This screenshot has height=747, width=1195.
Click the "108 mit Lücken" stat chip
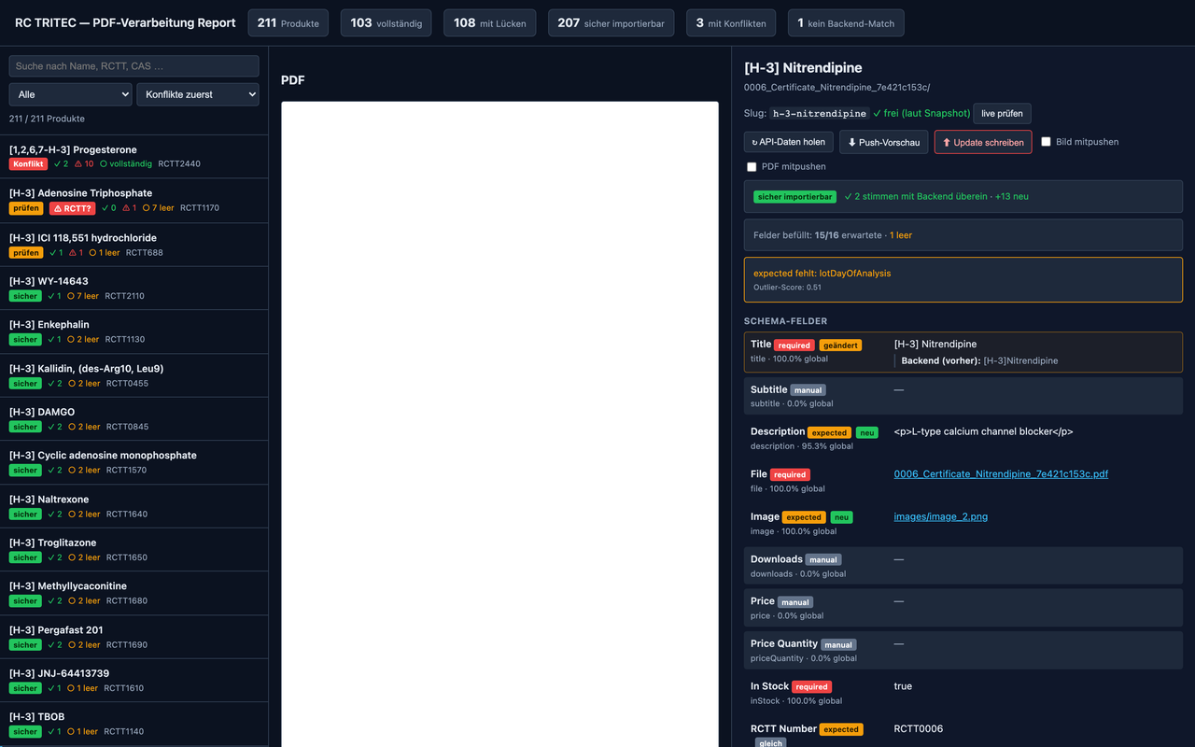[x=489, y=23]
